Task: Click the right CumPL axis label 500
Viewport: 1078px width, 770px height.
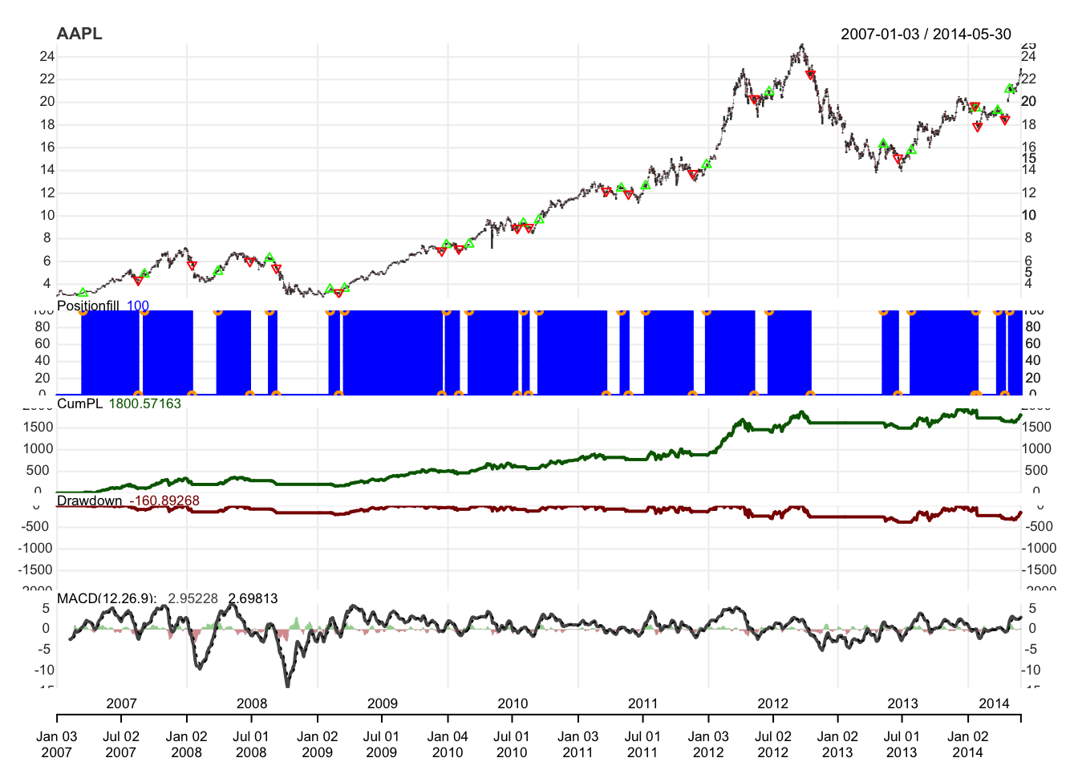Action: pyautogui.click(x=1036, y=471)
